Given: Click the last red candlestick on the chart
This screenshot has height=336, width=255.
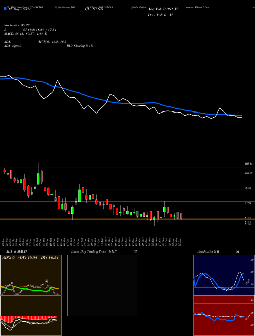Looking at the screenshot, I should coord(181,216).
